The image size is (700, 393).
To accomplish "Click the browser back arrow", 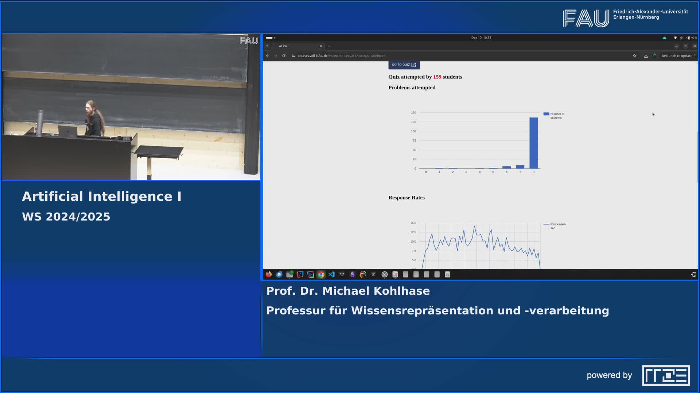I will (x=268, y=56).
